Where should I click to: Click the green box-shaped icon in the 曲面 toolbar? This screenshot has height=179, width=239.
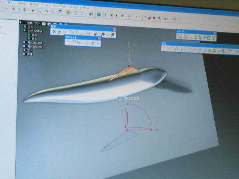tap(214, 51)
